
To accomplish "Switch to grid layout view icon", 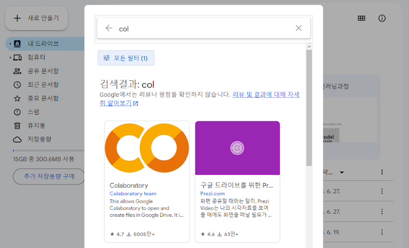I will (361, 18).
